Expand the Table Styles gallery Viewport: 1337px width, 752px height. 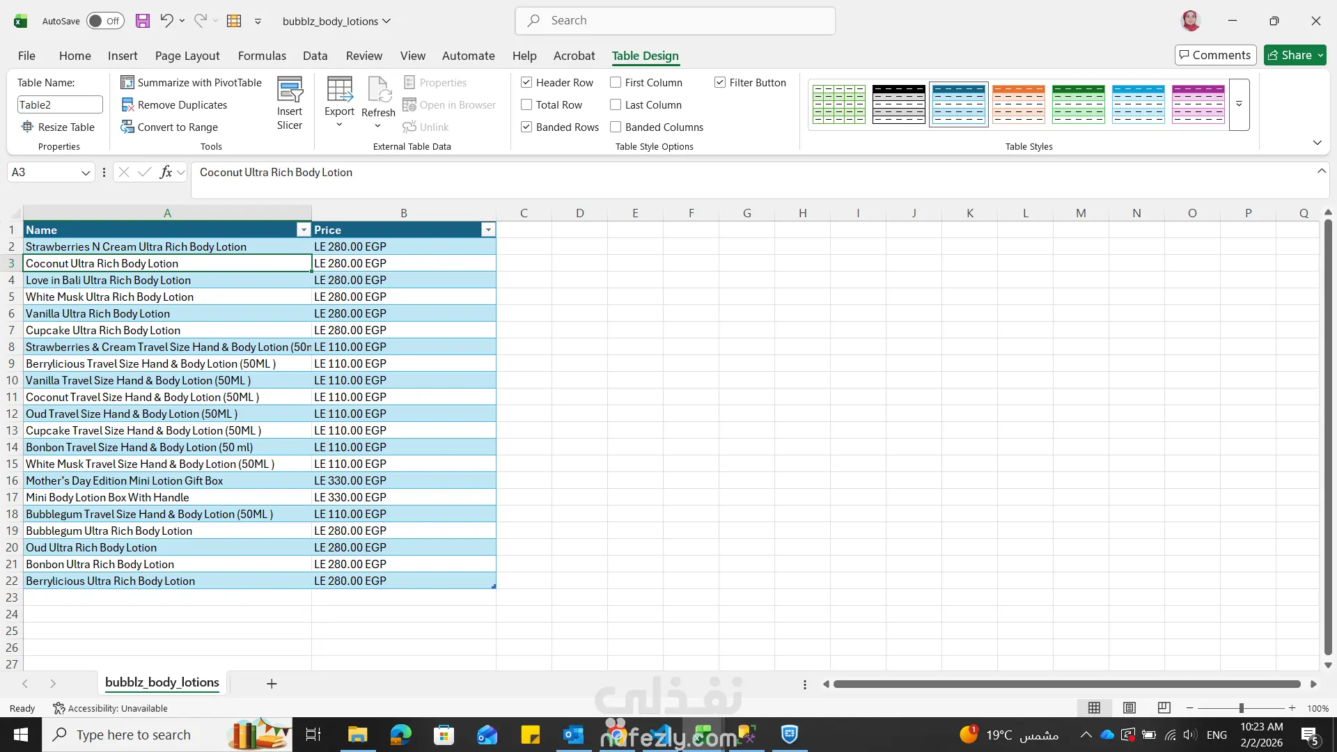(1239, 104)
